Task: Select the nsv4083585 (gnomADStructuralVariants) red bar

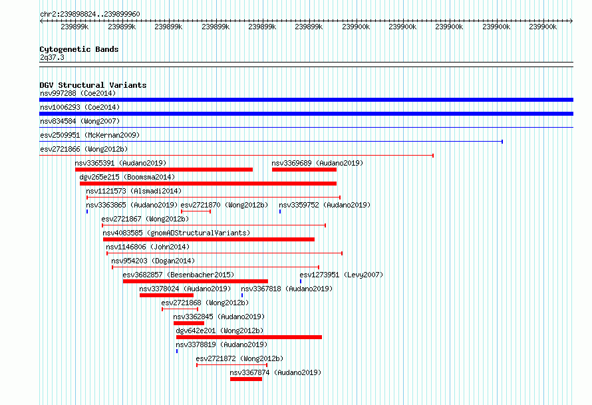Action: click(x=209, y=239)
